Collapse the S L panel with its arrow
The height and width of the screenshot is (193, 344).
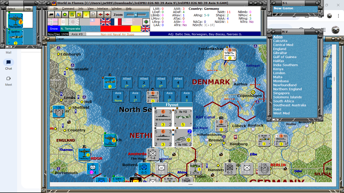pos(273,3)
